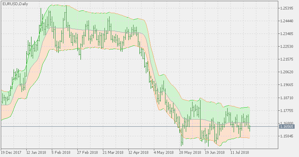Click the 4 May 2018 date label
Image resolution: width=299 pixels, height=157 pixels.
(164, 153)
